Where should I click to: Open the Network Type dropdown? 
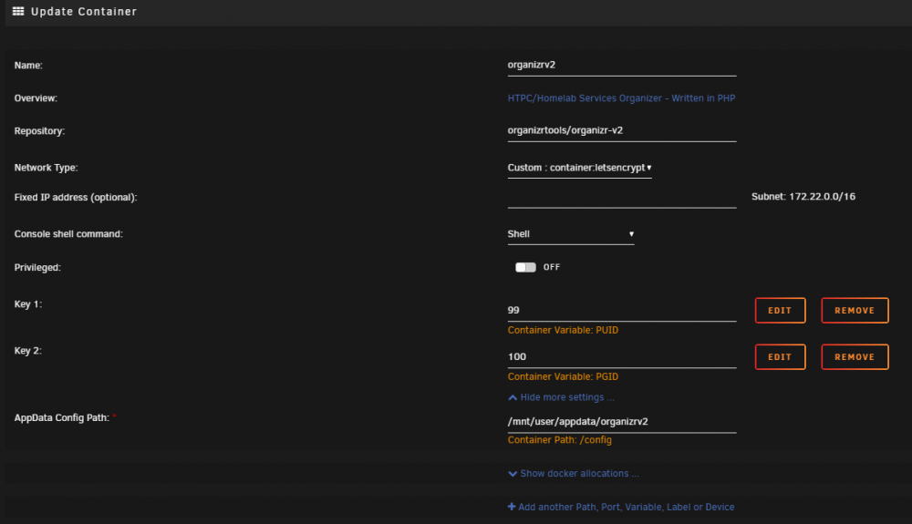click(x=579, y=168)
